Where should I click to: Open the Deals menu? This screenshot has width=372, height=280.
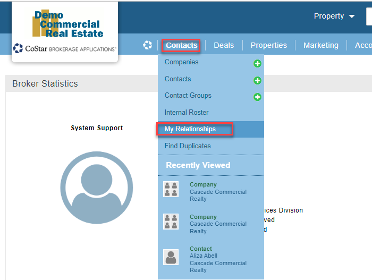tap(224, 46)
